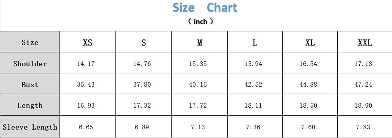Viewport: 392px width, 138px height.
Task: Select the 7.36 sleeve length value
Action: pos(253,127)
